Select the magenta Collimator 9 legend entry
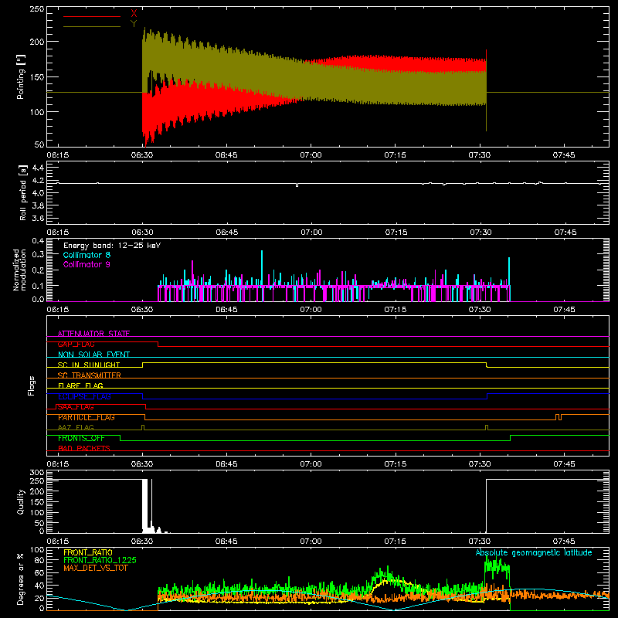 point(87,264)
